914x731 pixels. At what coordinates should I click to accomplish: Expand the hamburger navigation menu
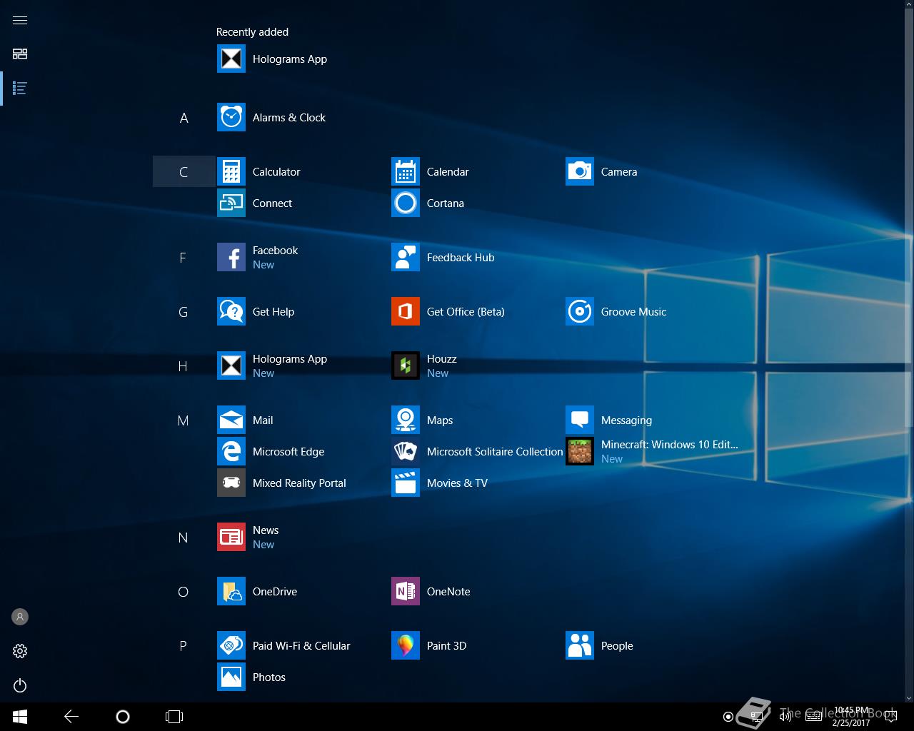[20, 20]
